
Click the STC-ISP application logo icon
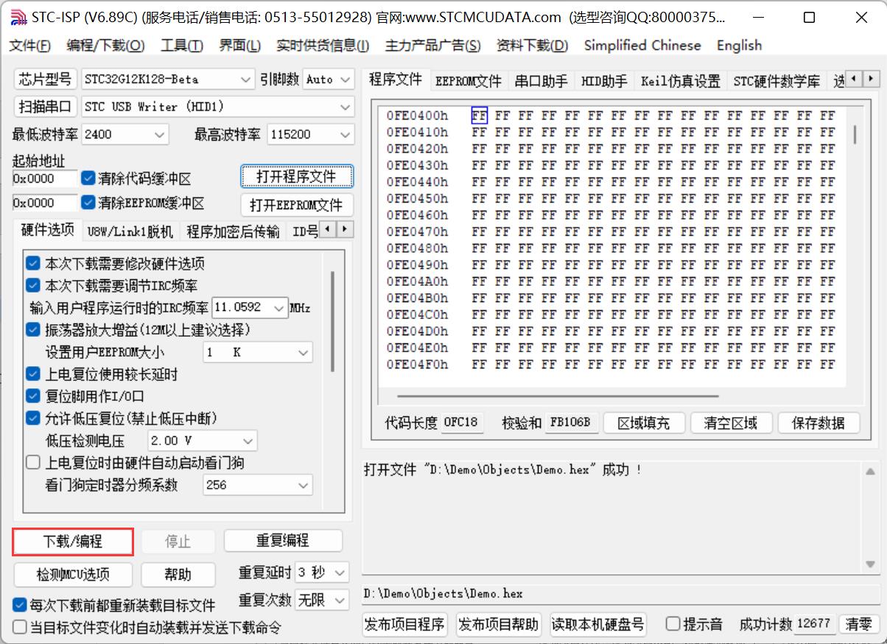click(x=18, y=17)
